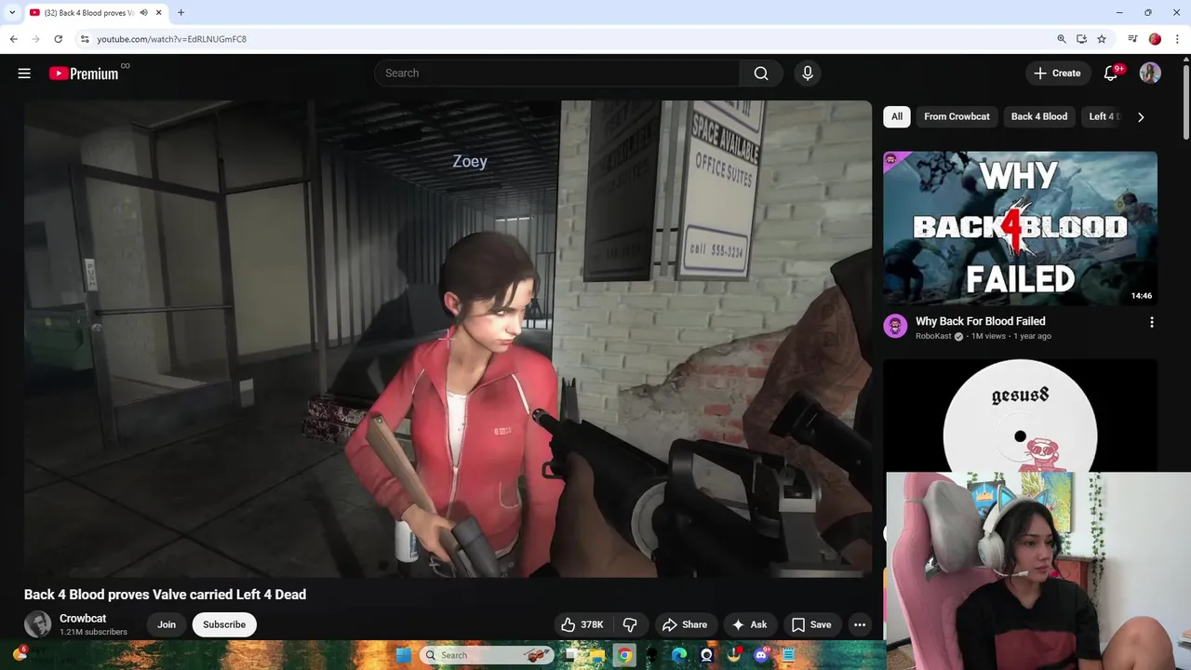
Task: Open Chrome tab search dropdown
Action: (x=12, y=12)
